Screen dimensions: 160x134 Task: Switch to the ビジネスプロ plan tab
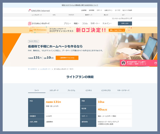coord(106,90)
